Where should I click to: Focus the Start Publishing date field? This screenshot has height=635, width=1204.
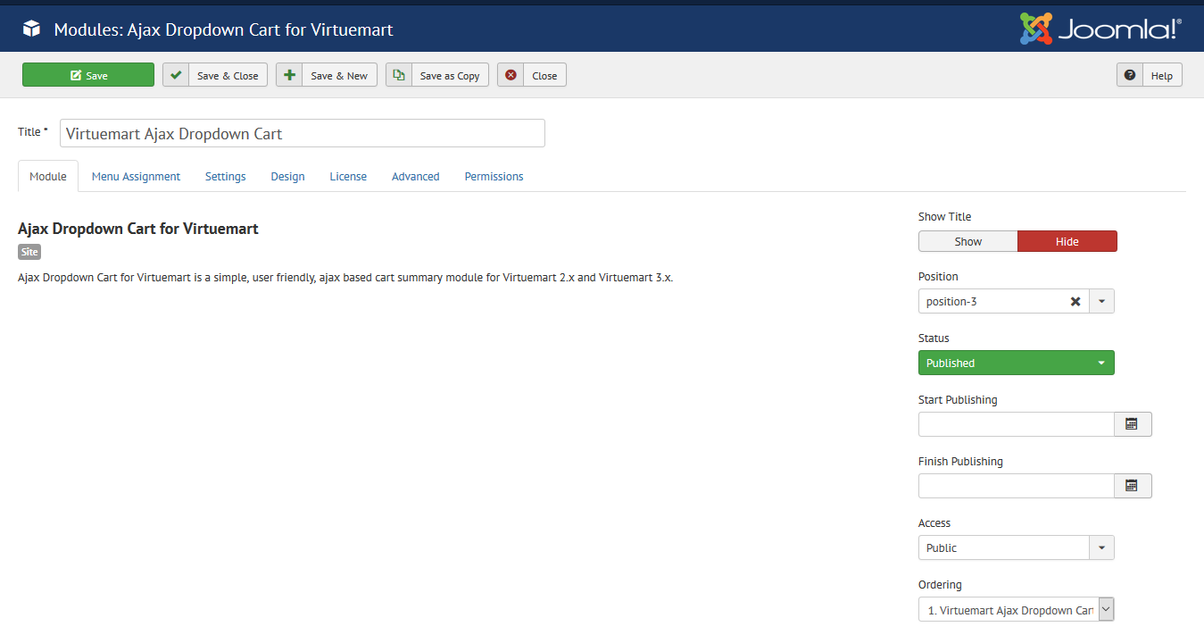coord(1017,424)
